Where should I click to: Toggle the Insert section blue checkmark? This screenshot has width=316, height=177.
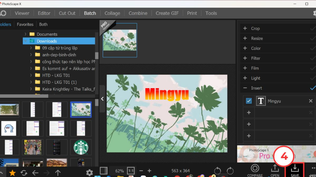tap(313, 88)
